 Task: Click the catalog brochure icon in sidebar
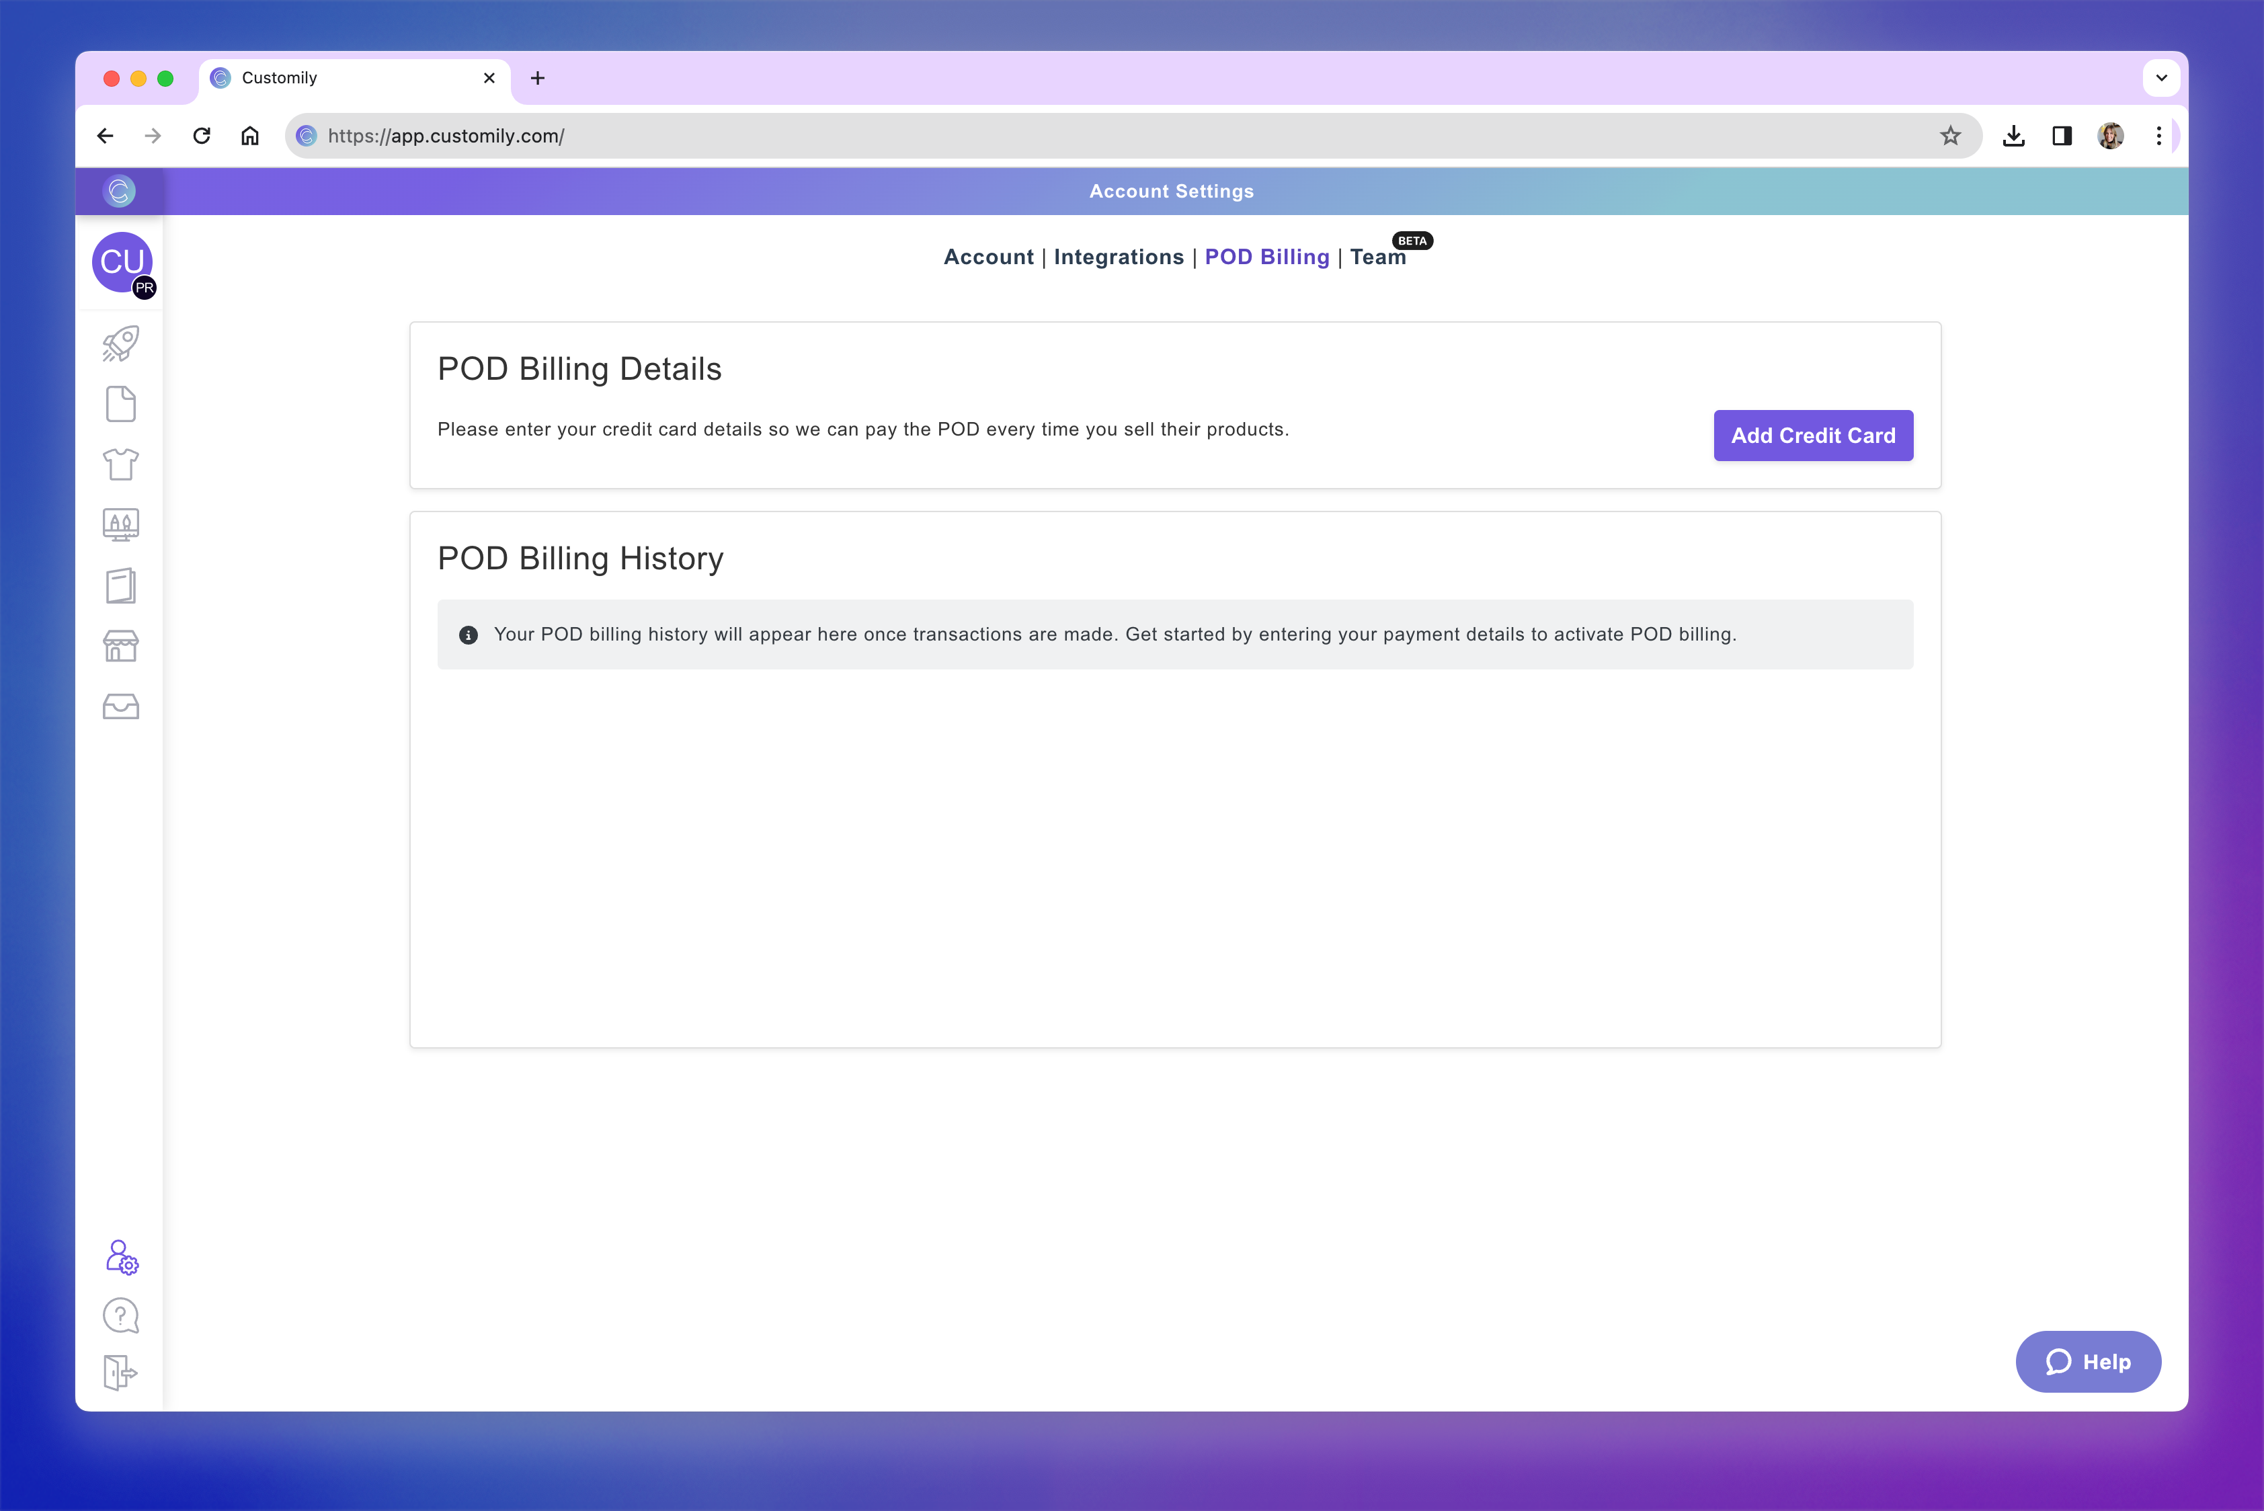120,586
